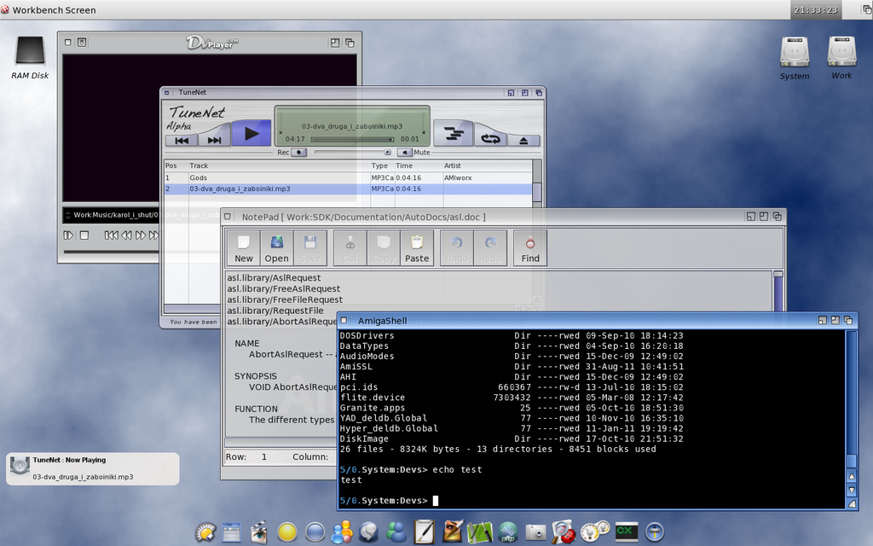Click the TuneNet playlist icon button
This screenshot has height=546, width=873.
pos(453,133)
